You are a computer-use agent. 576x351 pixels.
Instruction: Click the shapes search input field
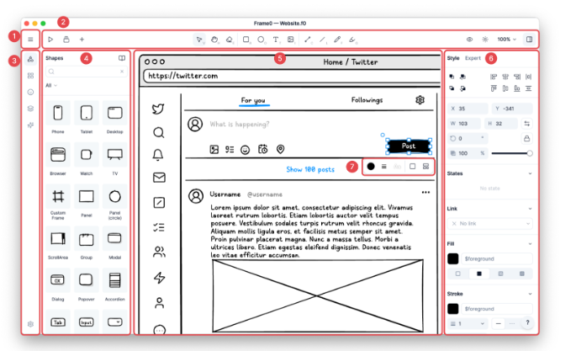pos(84,72)
